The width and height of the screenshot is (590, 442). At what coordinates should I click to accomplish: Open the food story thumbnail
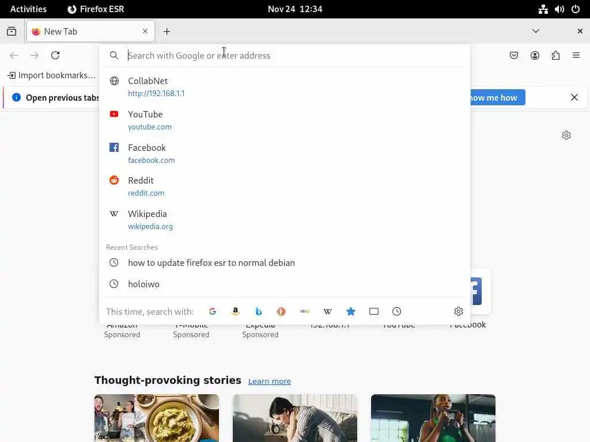click(157, 418)
